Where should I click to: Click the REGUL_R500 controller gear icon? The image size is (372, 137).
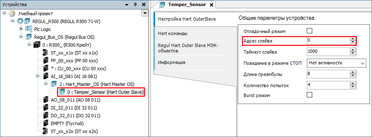[x=20, y=21]
